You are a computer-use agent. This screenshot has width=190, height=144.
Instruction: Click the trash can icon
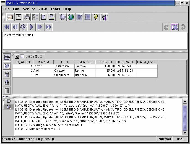[x=7, y=91]
